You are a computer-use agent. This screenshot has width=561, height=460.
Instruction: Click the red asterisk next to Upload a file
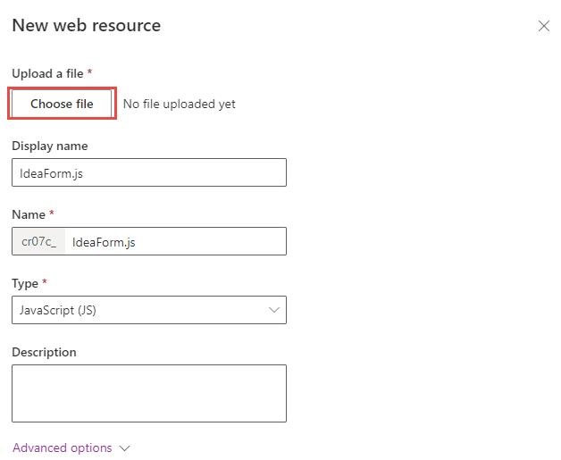(90, 71)
